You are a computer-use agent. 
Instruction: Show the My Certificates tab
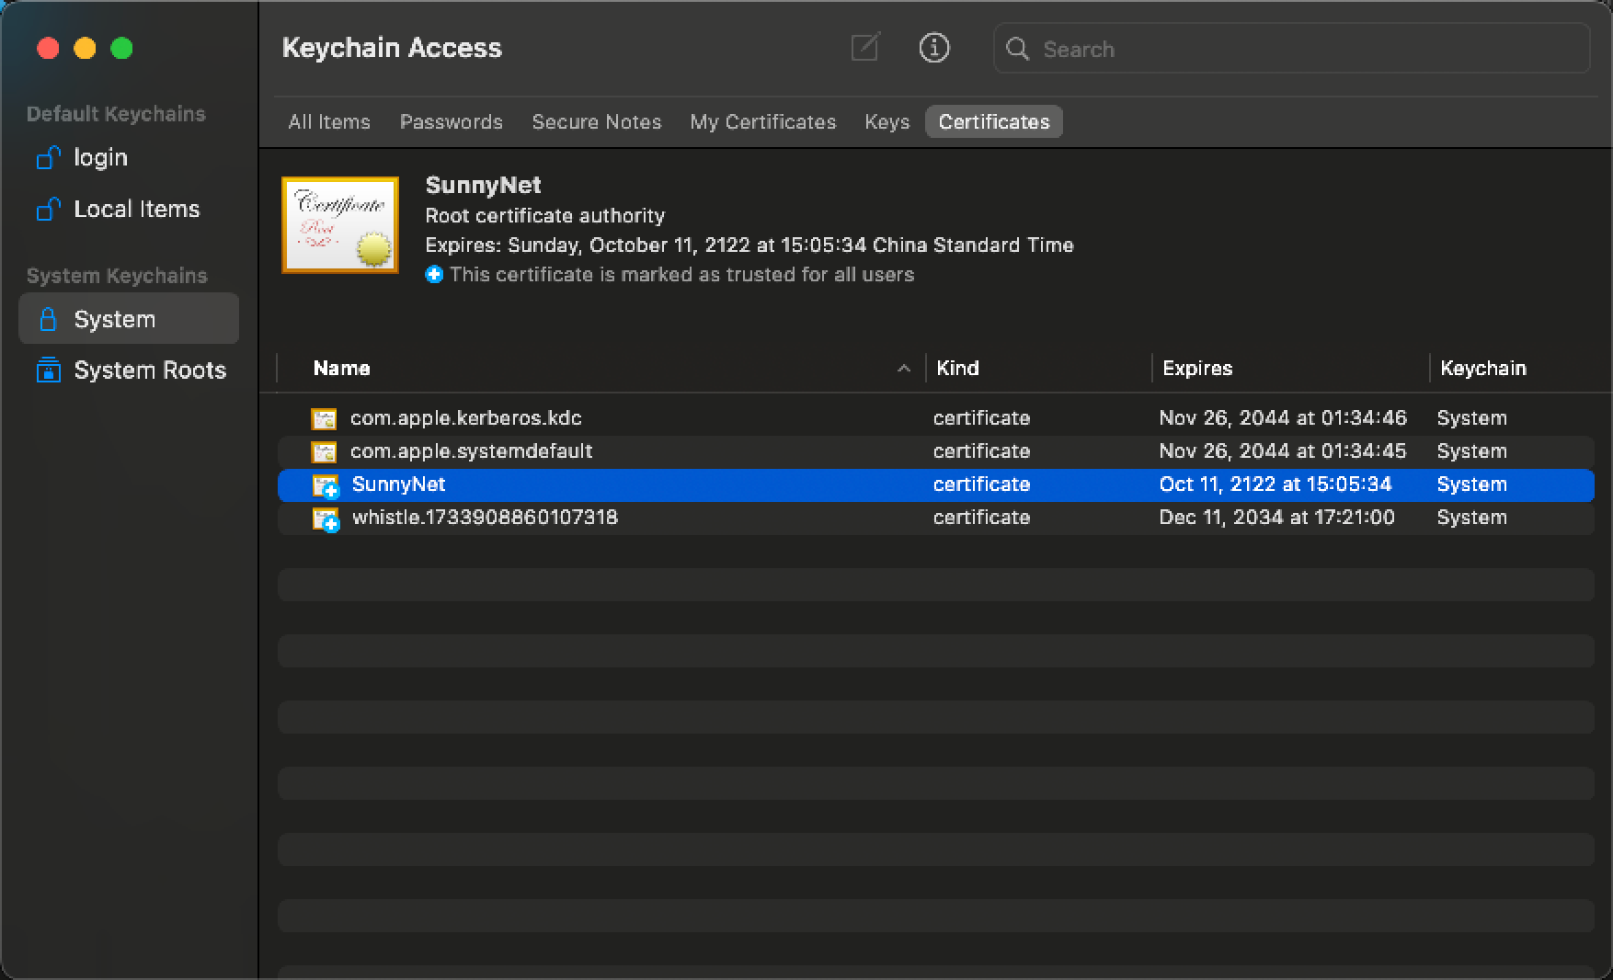[x=762, y=122]
